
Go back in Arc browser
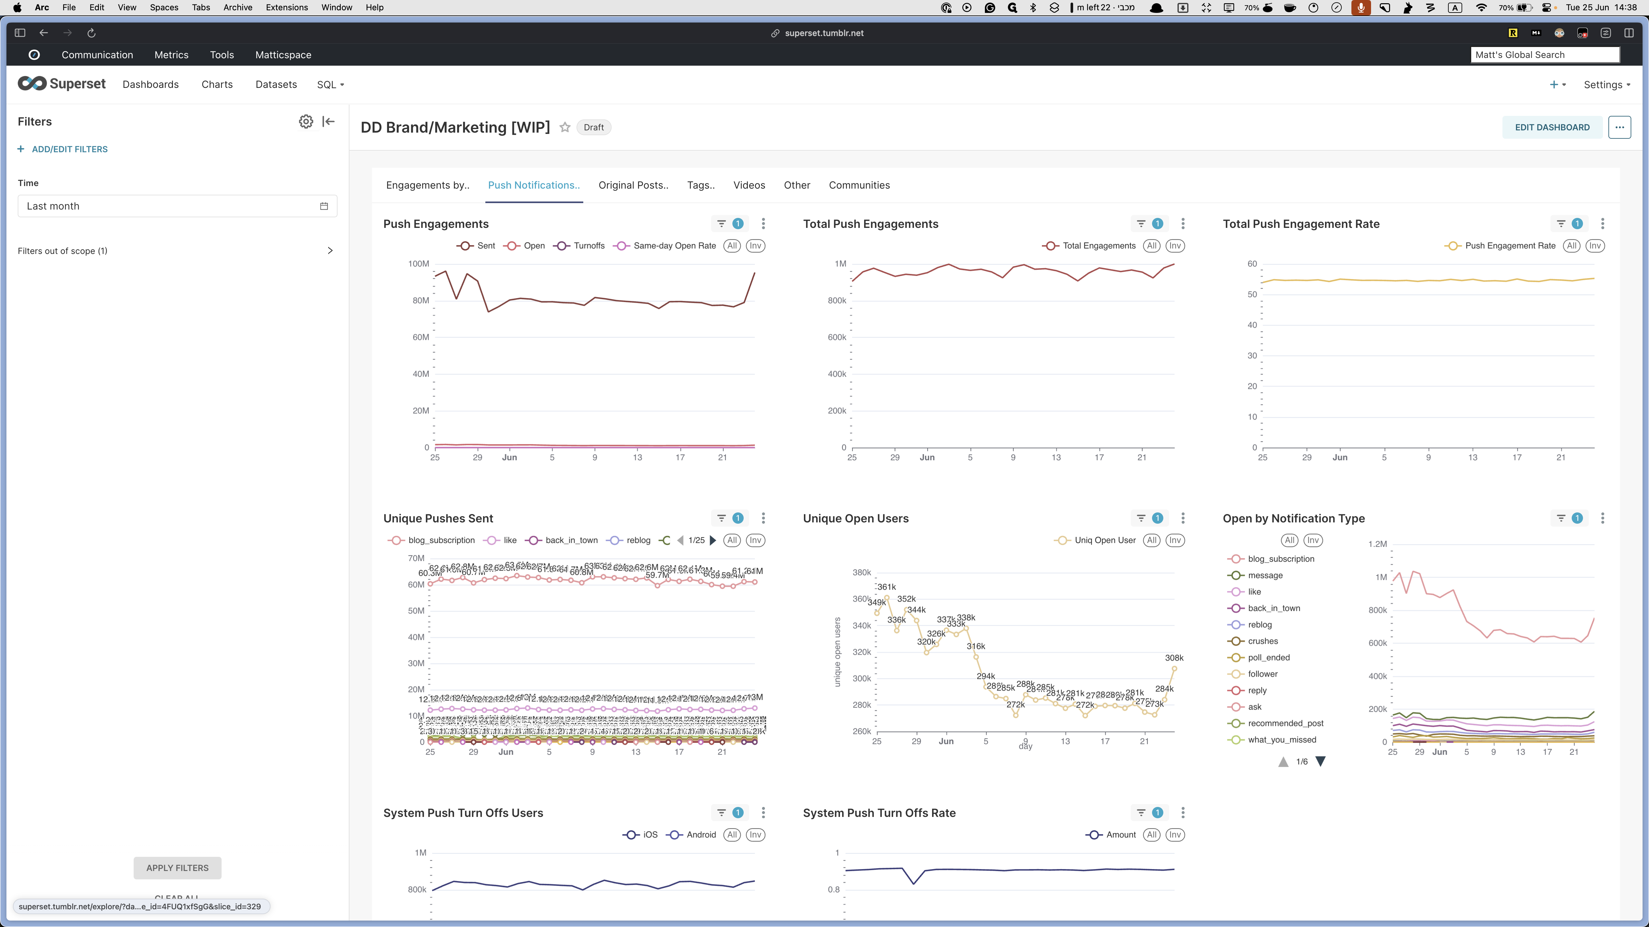pyautogui.click(x=43, y=33)
